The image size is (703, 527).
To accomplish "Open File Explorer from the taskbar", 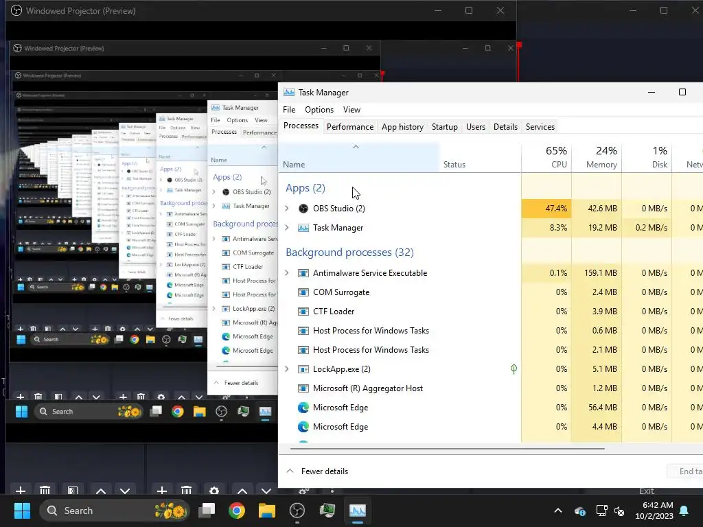I will (x=267, y=511).
